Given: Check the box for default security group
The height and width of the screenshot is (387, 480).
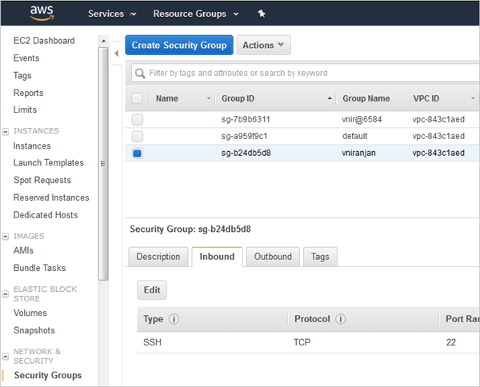Looking at the screenshot, I should point(138,136).
